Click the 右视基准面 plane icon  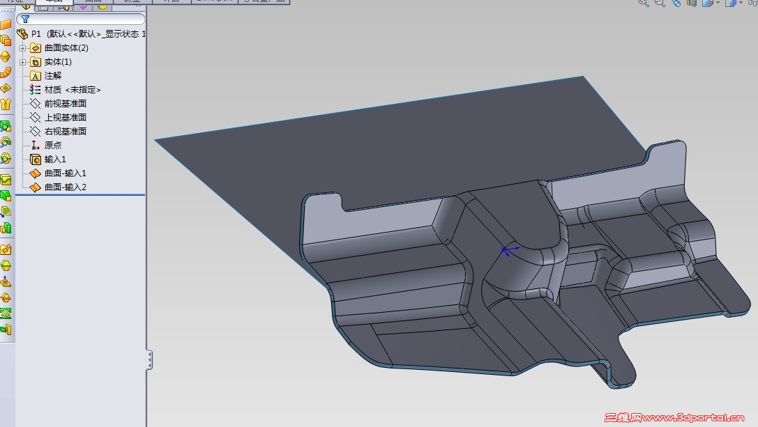pyautogui.click(x=36, y=132)
